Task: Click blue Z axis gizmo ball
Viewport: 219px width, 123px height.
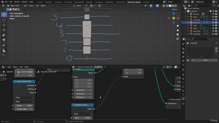Action: pyautogui.click(x=173, y=14)
